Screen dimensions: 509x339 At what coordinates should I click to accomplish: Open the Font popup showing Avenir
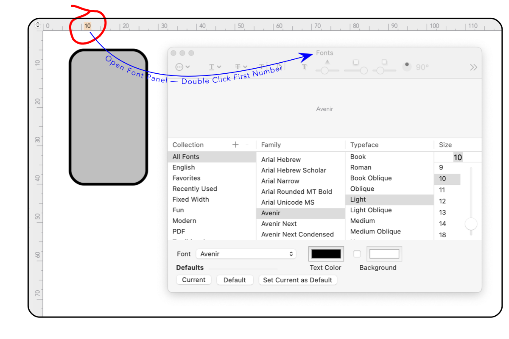(x=246, y=254)
